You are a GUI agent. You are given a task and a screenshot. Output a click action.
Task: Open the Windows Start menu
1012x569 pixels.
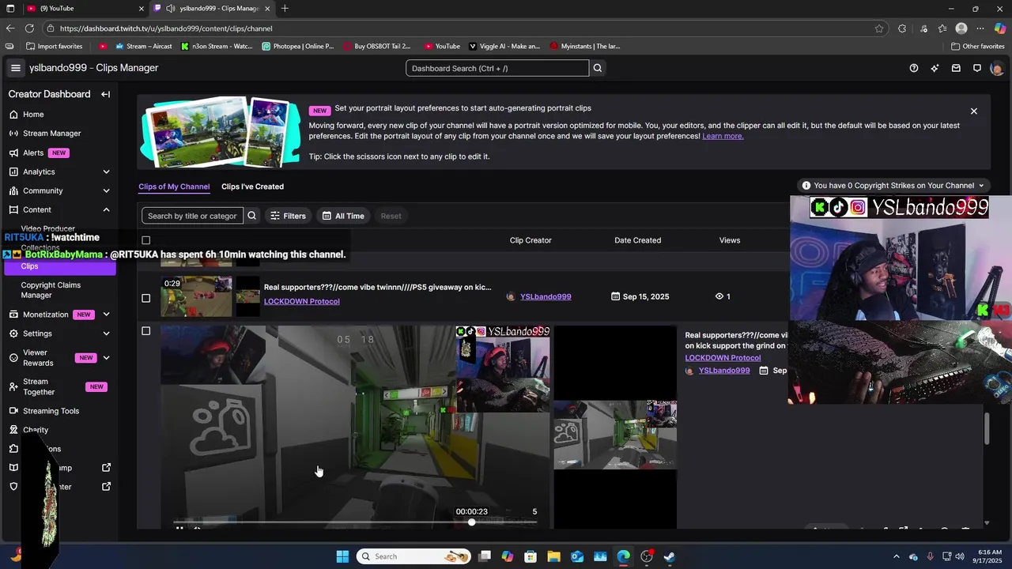pos(342,556)
